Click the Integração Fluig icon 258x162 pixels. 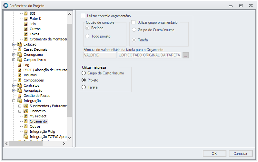click(26, 132)
